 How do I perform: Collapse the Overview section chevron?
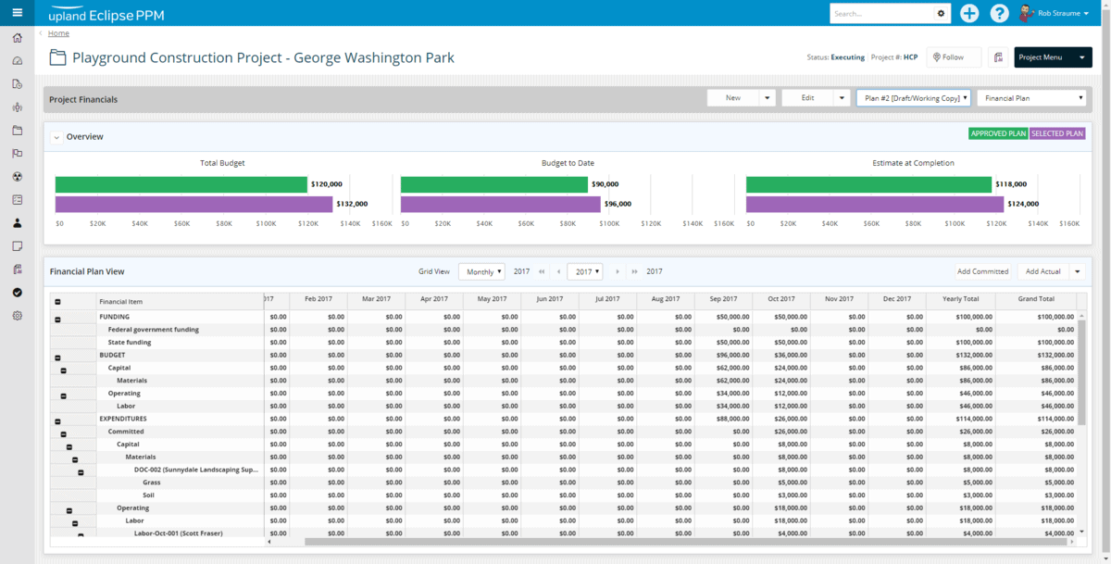(x=56, y=137)
